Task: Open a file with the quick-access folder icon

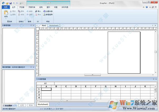Action: [x=7, y=3]
